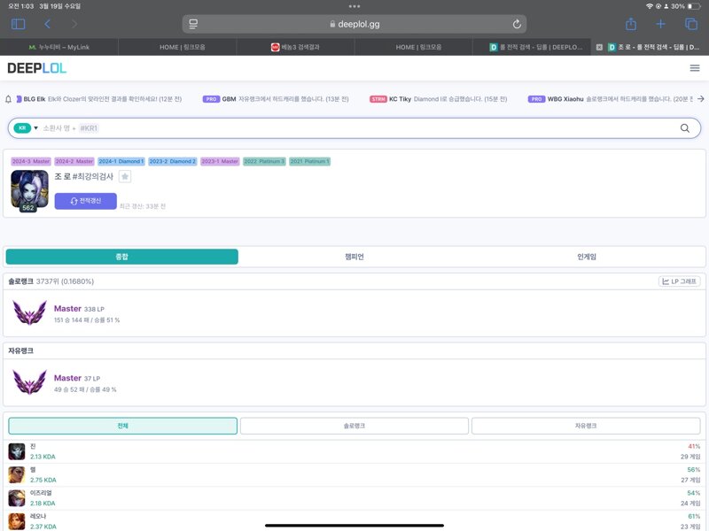The width and height of the screenshot is (709, 531).
Task: Select the 자유랭크 champion filter tab
Action: tap(586, 426)
